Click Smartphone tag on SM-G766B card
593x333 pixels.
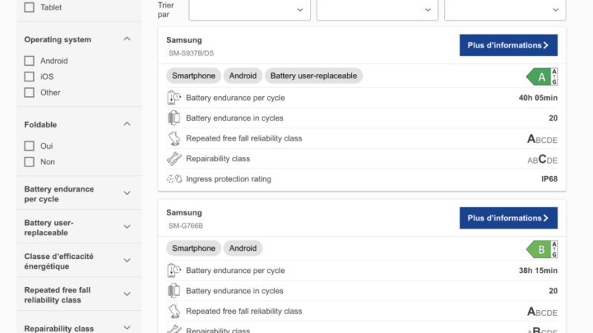pyautogui.click(x=193, y=249)
